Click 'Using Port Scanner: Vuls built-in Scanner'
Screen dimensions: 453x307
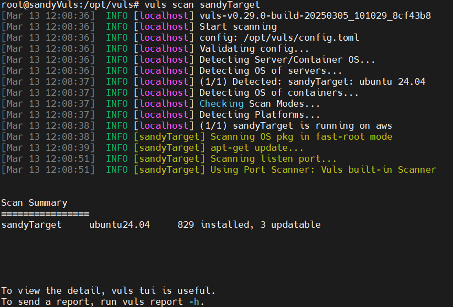[x=323, y=169]
